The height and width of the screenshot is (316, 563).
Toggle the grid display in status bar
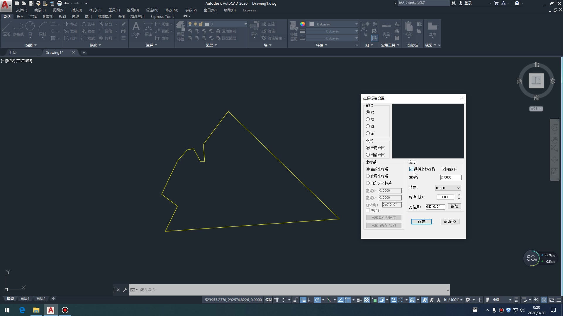[x=276, y=300]
